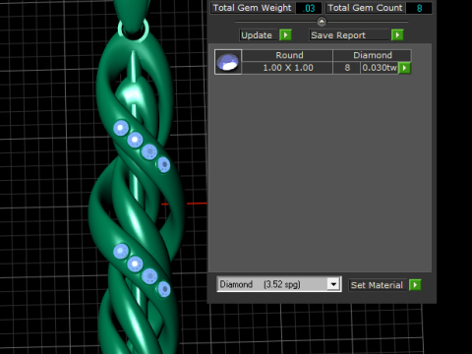The image size is (472, 354).
Task: Click the green arrow beside Update
Action: [285, 34]
